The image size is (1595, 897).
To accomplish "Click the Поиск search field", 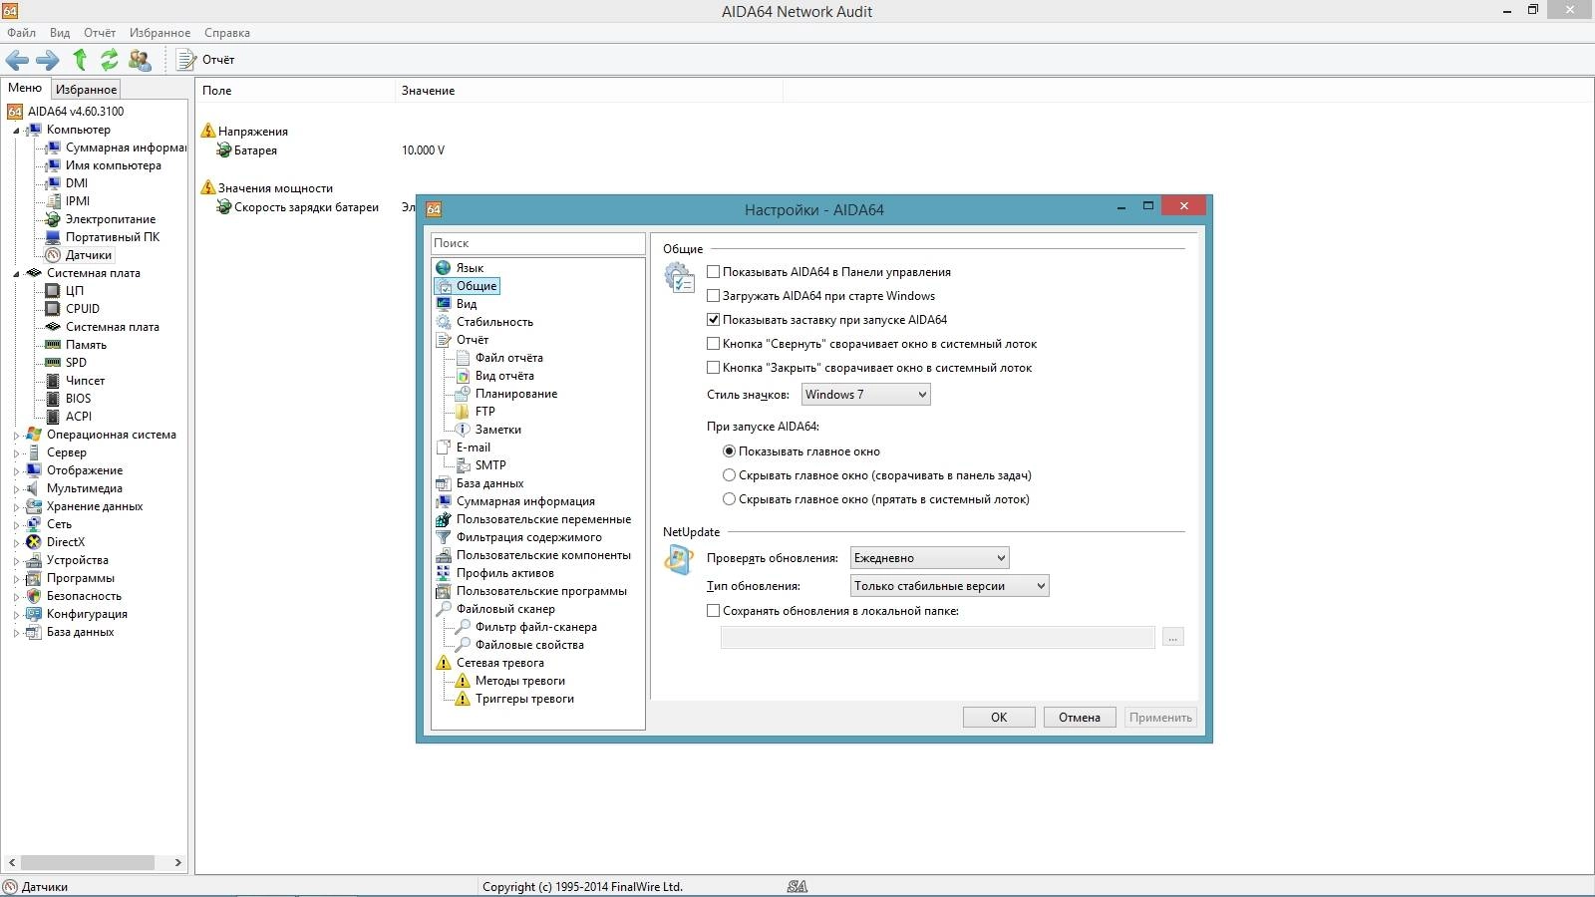I will click(538, 243).
